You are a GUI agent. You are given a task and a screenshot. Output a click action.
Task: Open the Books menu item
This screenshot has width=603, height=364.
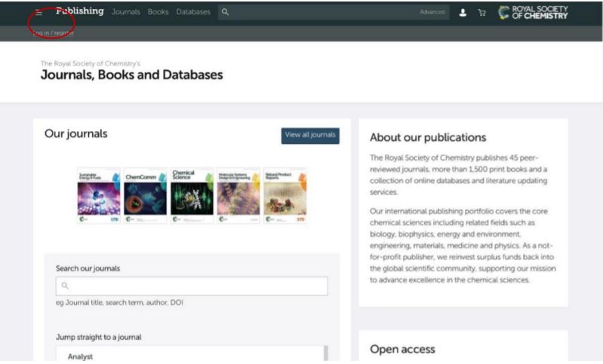tap(158, 12)
